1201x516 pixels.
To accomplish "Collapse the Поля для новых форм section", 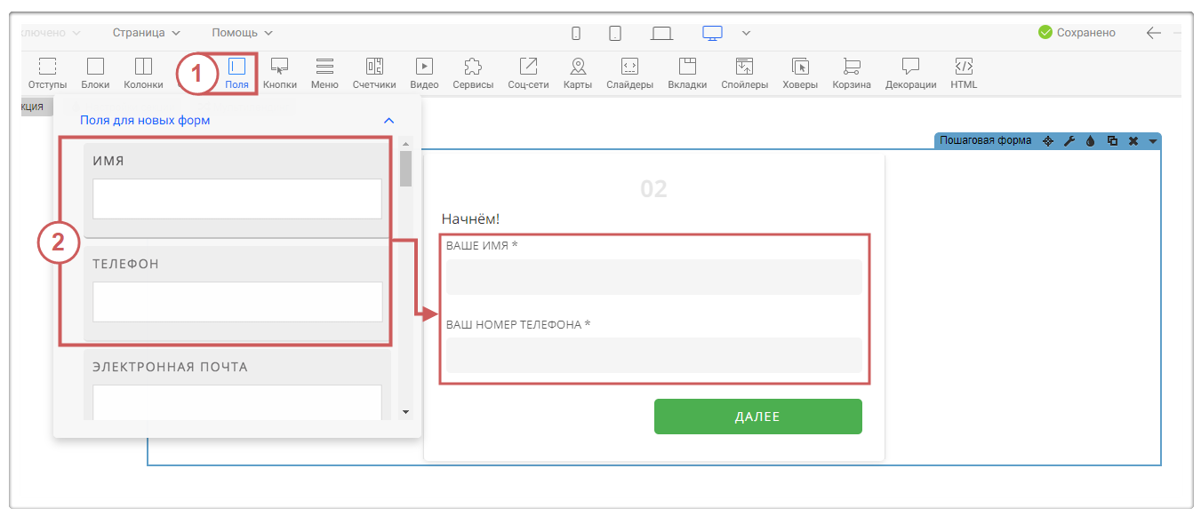I will tap(388, 120).
